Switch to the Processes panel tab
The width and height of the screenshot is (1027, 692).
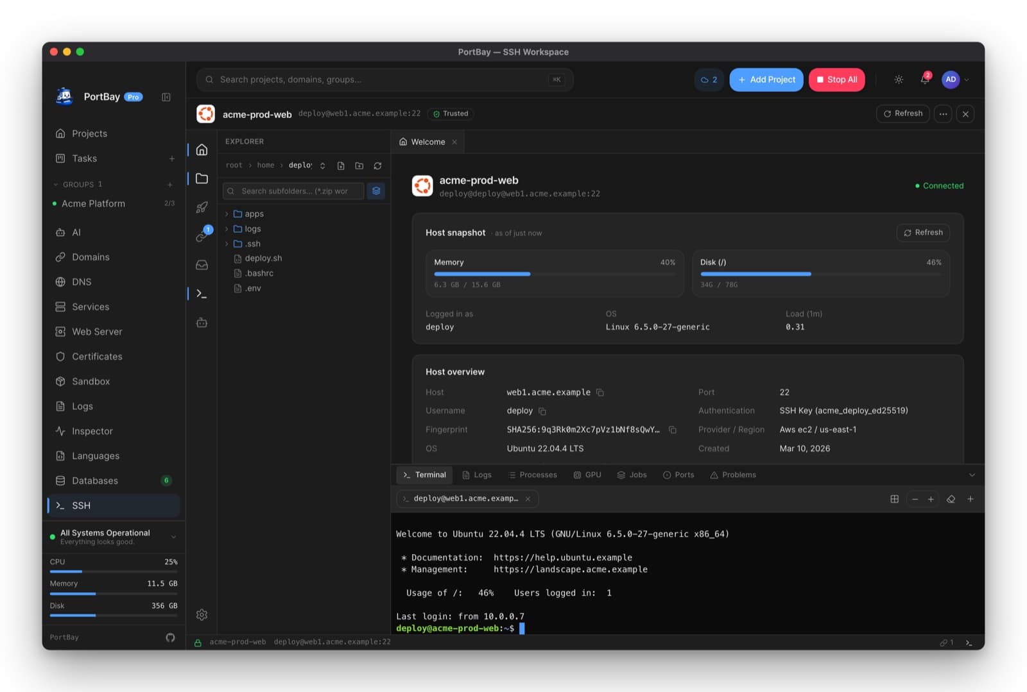532,475
